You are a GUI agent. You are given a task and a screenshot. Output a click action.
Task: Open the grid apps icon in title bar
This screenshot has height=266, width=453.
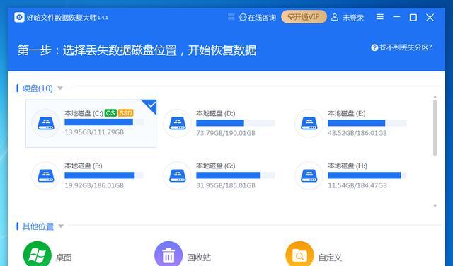231,17
